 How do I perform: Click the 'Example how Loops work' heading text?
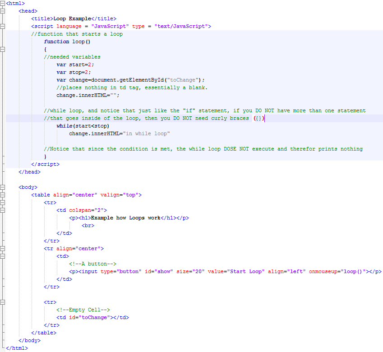tap(125, 218)
